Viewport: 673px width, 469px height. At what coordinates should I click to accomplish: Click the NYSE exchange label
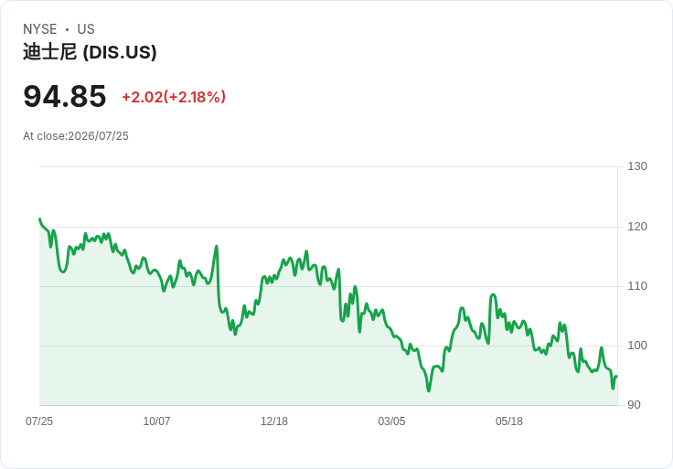(40, 29)
